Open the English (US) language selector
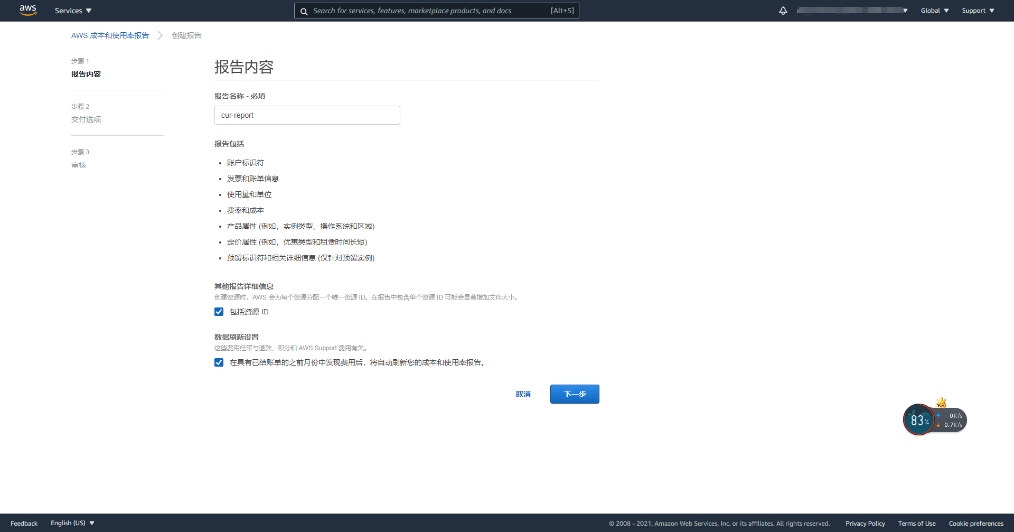This screenshot has height=532, width=1014. [x=73, y=523]
